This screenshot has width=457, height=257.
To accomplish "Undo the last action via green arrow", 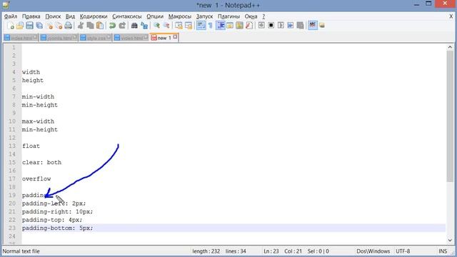I will coord(112,26).
